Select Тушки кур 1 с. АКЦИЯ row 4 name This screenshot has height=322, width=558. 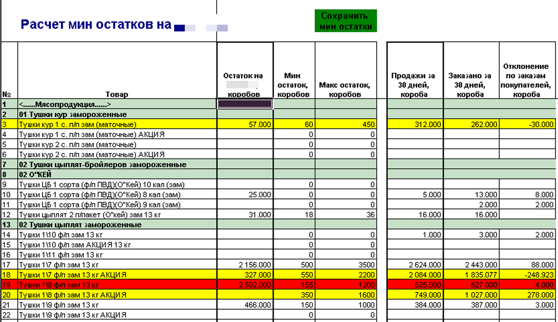[117, 134]
